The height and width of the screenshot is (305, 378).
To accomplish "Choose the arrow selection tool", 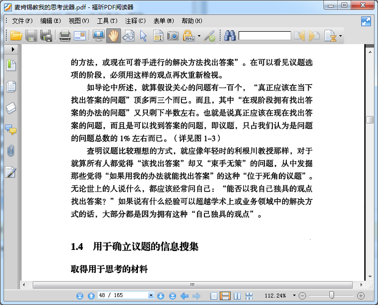I will (x=143, y=36).
